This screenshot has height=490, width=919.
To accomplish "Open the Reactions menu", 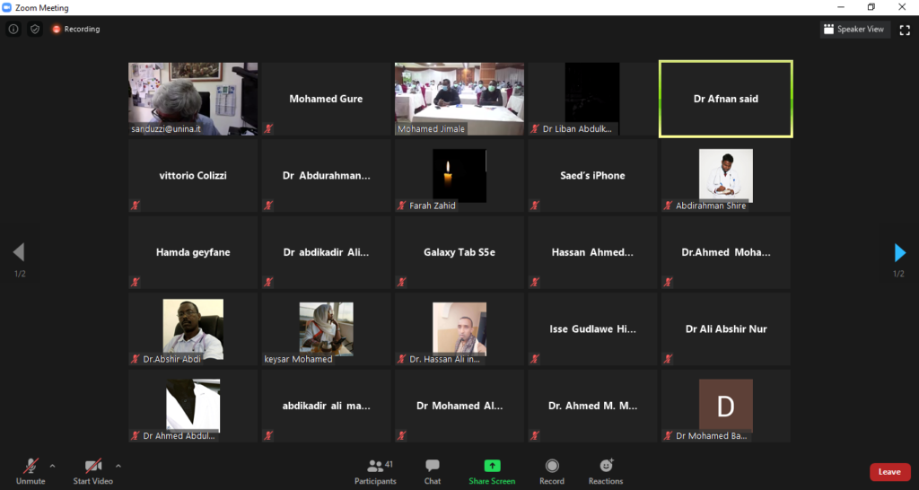I will pos(606,471).
